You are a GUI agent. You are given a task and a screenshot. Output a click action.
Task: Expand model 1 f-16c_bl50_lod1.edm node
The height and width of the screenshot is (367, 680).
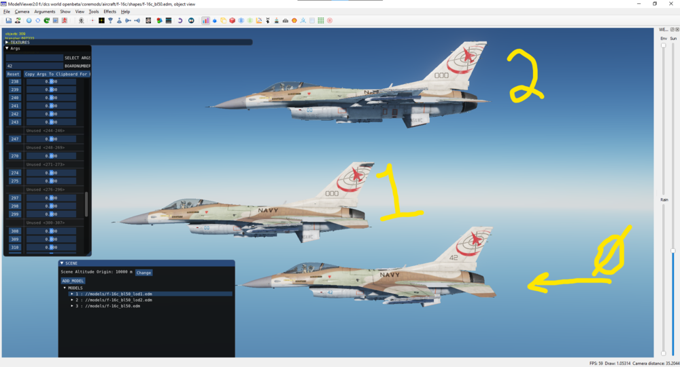point(72,294)
